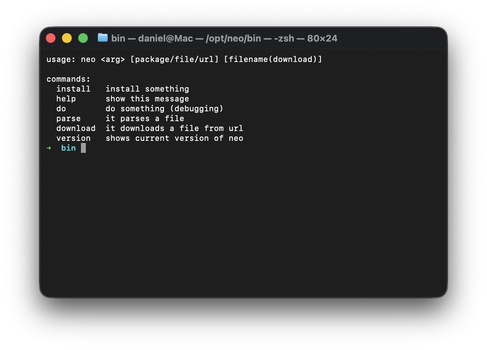487x350 pixels.
Task: Minimize the terminal using yellow button
Action: (x=67, y=38)
